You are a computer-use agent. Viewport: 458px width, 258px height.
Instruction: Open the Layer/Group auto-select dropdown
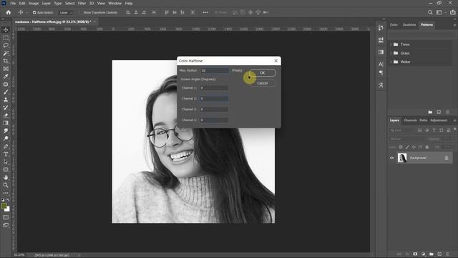tap(66, 13)
